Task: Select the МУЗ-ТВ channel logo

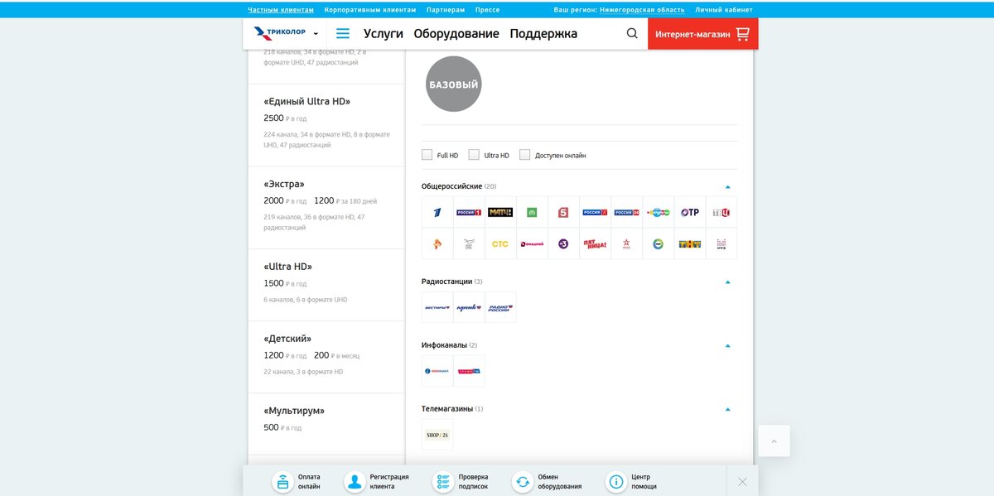Action: click(x=721, y=243)
